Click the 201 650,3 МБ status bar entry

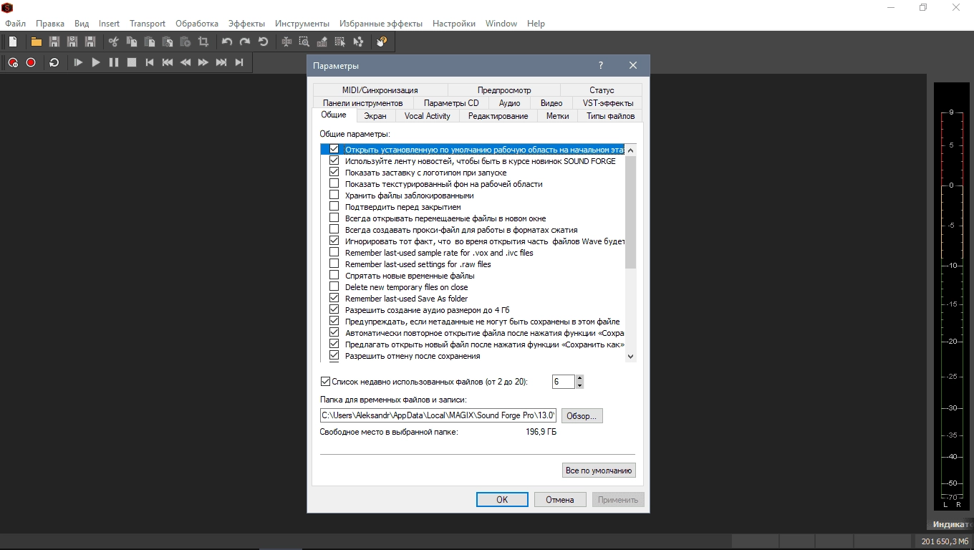click(945, 541)
